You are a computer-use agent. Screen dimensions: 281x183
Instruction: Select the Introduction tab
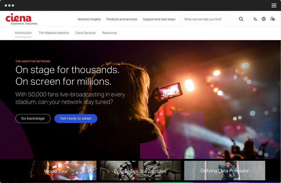[x=23, y=33]
